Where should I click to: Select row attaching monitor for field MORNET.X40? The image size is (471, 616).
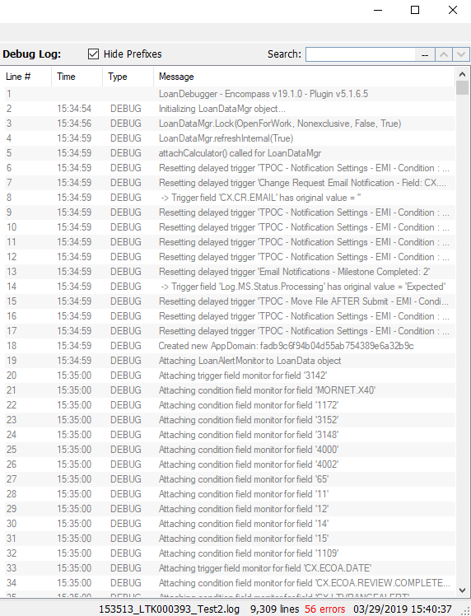(x=230, y=390)
